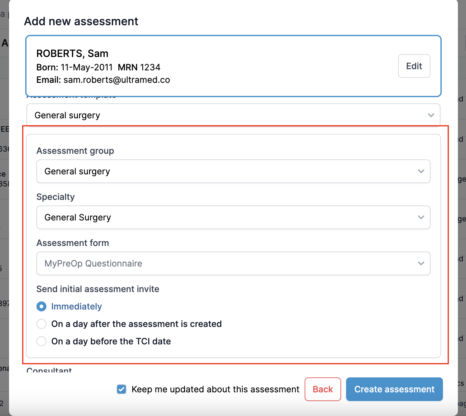Click the chevron arrow in the Assessment group field

point(421,171)
